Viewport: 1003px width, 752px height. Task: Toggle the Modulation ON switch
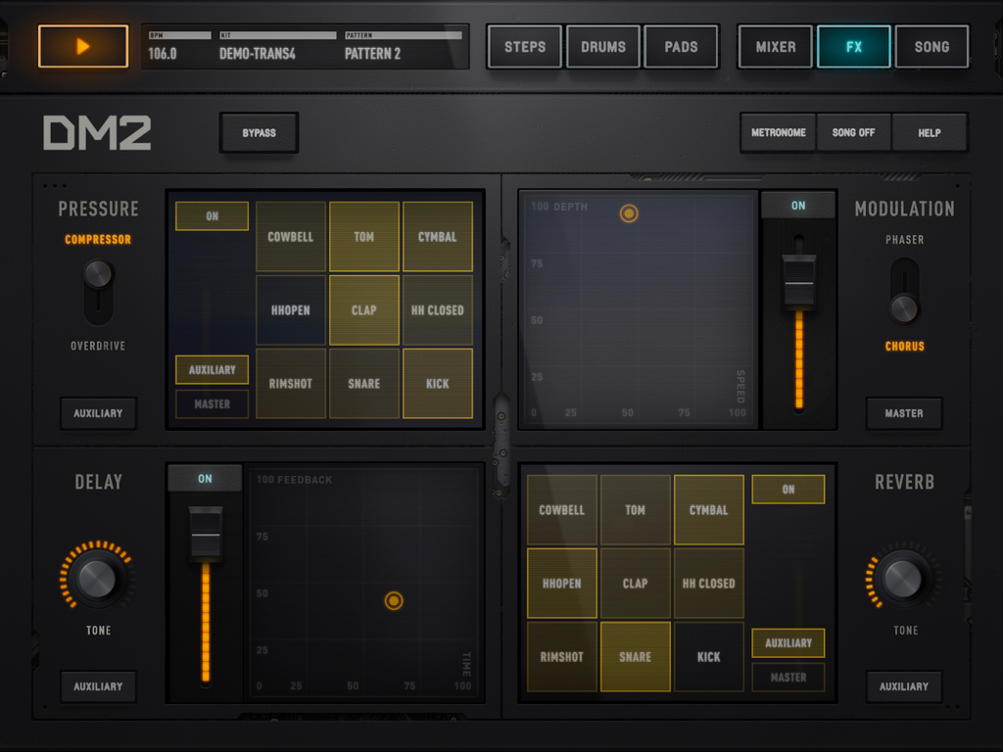coord(799,206)
